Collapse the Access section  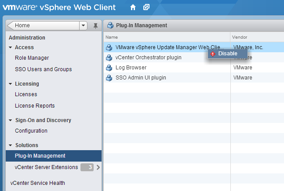pos(10,47)
